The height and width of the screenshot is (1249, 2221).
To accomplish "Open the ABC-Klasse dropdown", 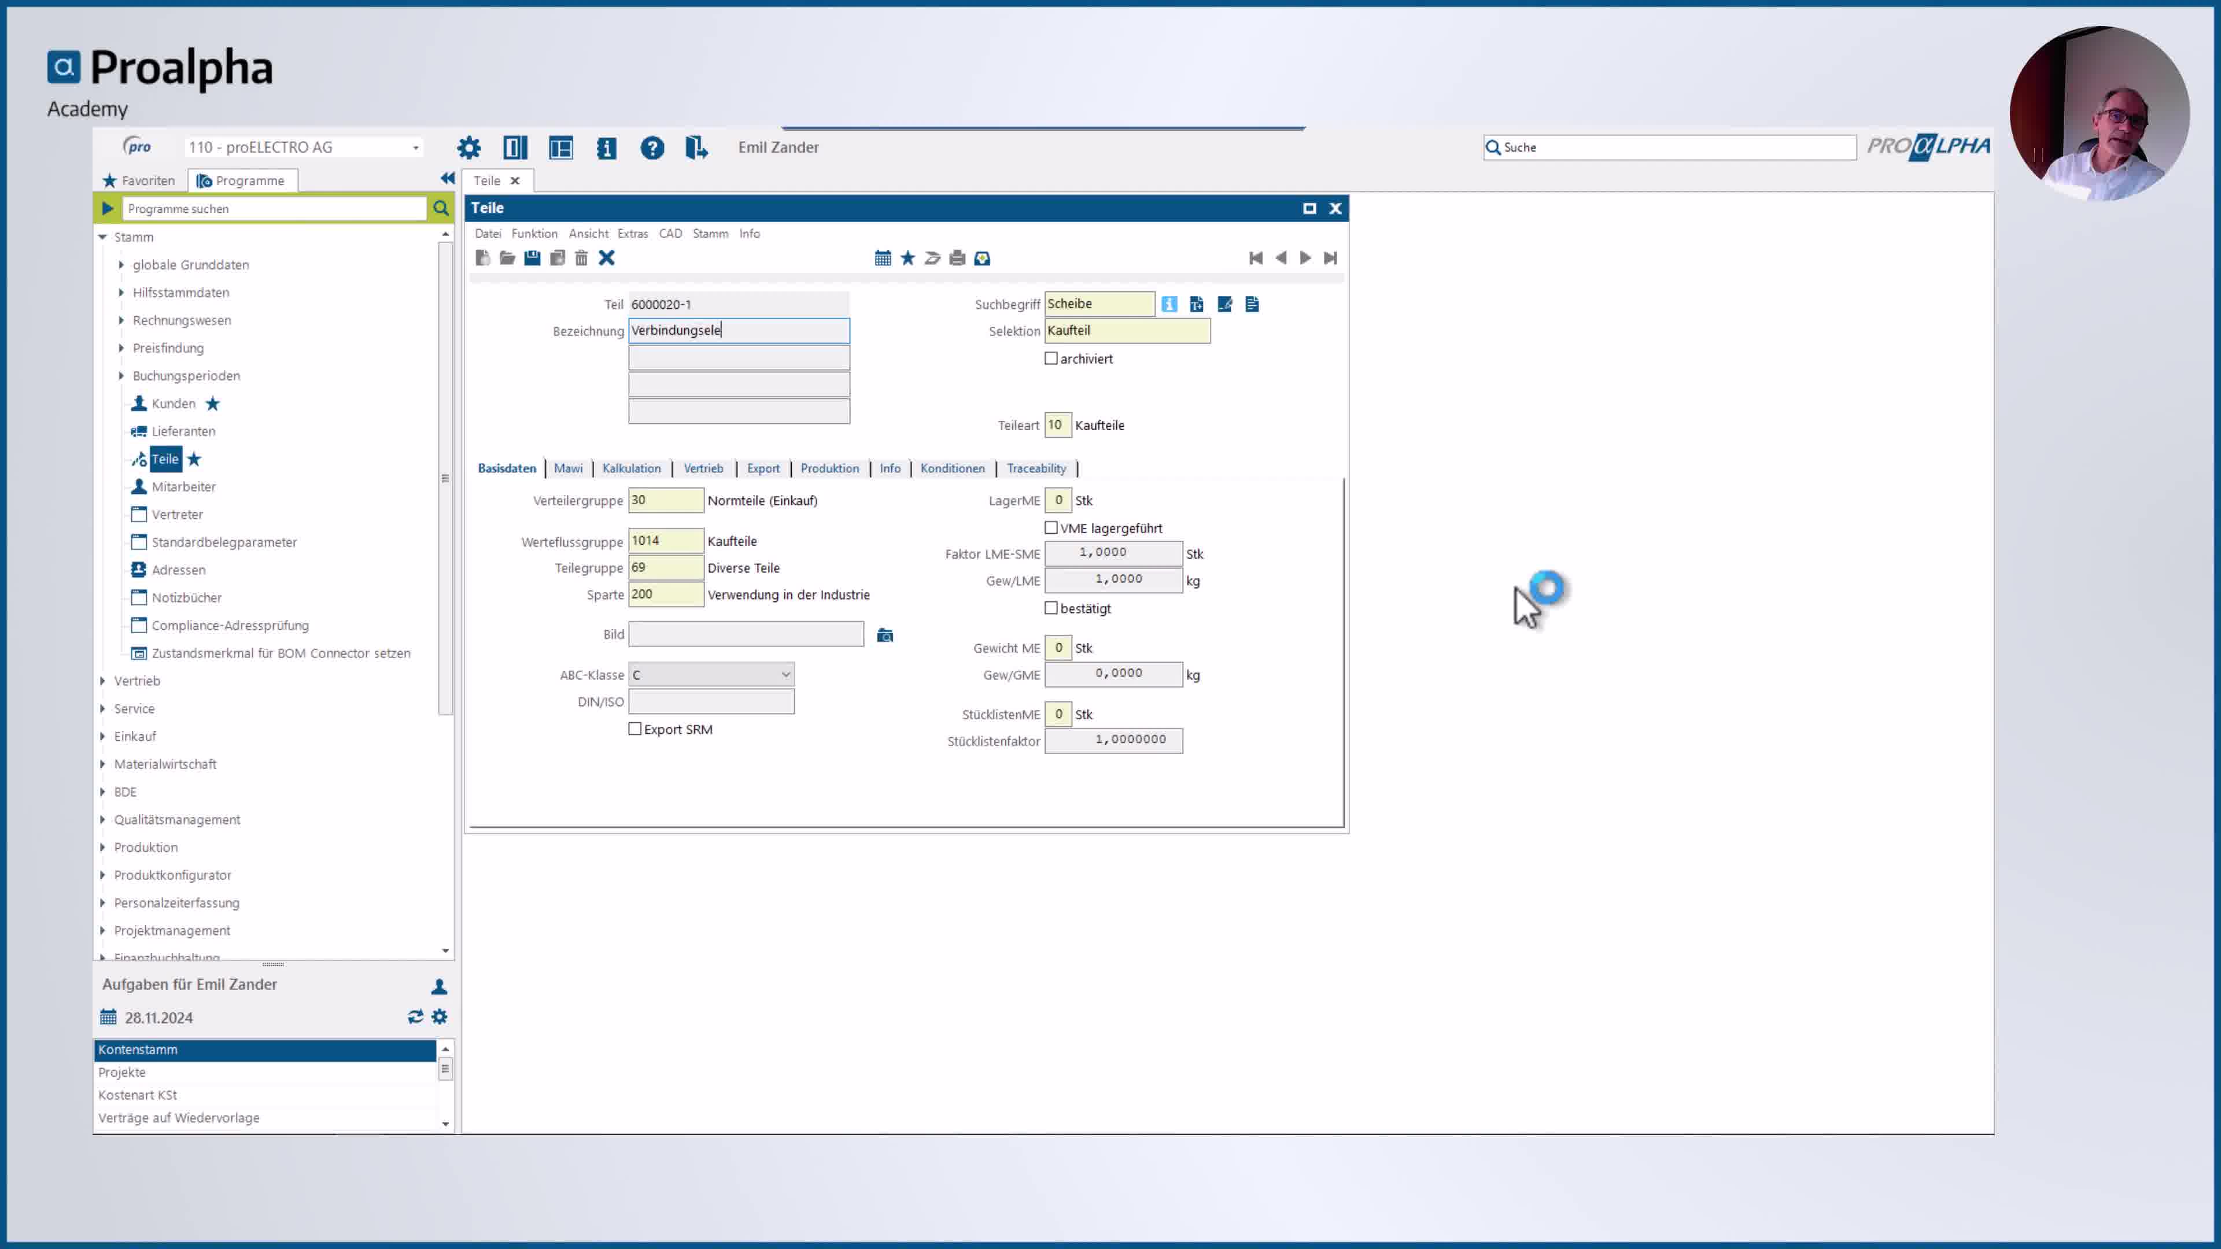I will (x=711, y=674).
